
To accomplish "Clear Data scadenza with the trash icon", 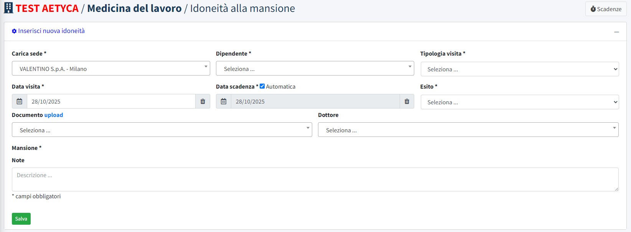I will pyautogui.click(x=407, y=102).
